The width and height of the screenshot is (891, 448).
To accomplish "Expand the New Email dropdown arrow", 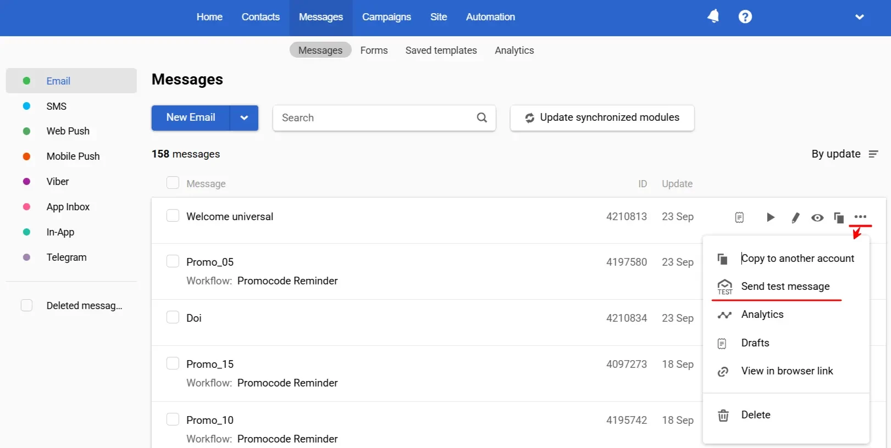I will pyautogui.click(x=244, y=117).
